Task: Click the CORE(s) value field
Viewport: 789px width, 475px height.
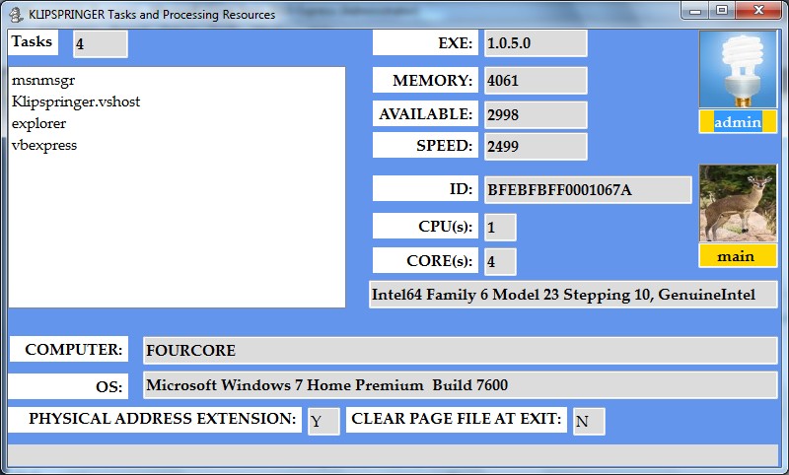Action: 500,261
